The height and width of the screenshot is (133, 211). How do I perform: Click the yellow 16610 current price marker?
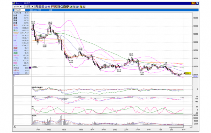point(188,73)
